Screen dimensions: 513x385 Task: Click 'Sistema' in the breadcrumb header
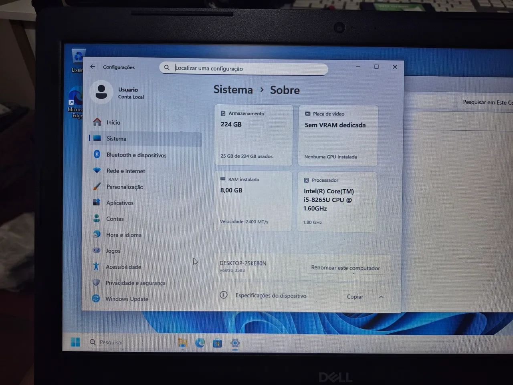(x=233, y=89)
